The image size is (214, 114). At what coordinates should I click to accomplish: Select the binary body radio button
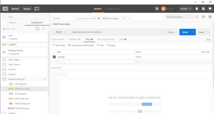pyautogui.click(x=108, y=45)
